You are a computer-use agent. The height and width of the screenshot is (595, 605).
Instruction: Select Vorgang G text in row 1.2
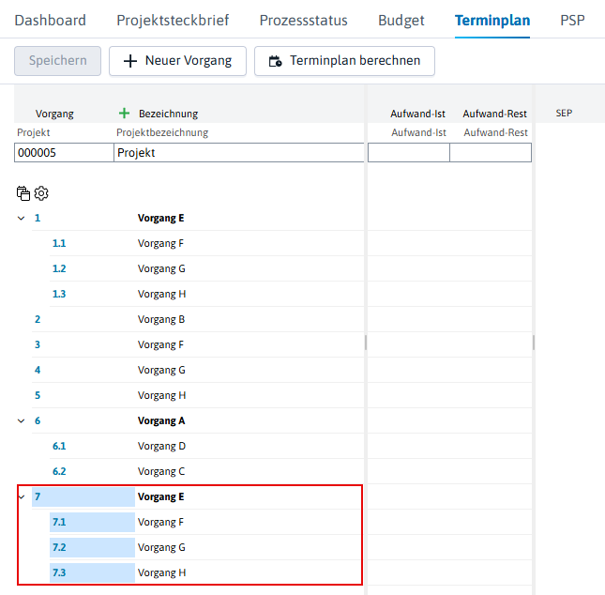coord(161,269)
